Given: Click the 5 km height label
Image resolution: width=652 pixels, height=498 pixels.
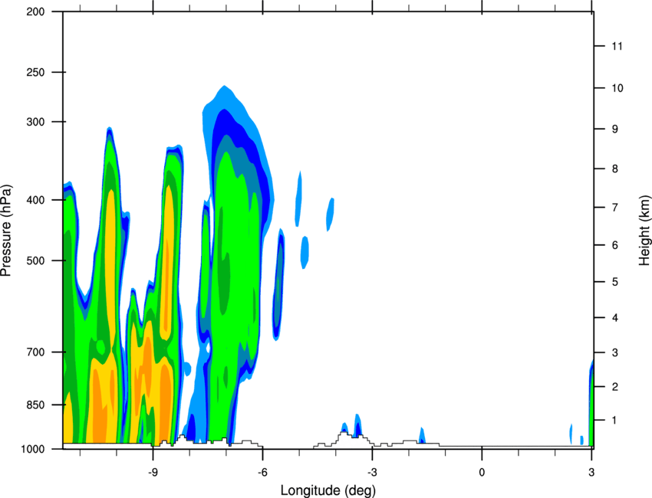Looking at the screenshot, I should click(615, 282).
